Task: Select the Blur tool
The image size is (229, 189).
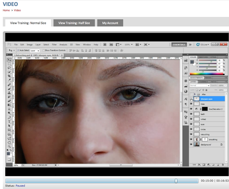Action: [9, 109]
